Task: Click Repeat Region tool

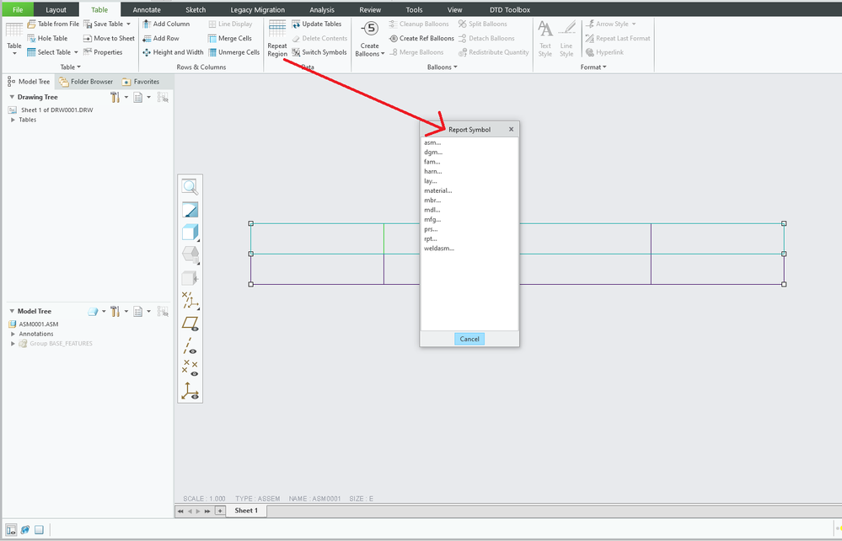Action: click(277, 39)
